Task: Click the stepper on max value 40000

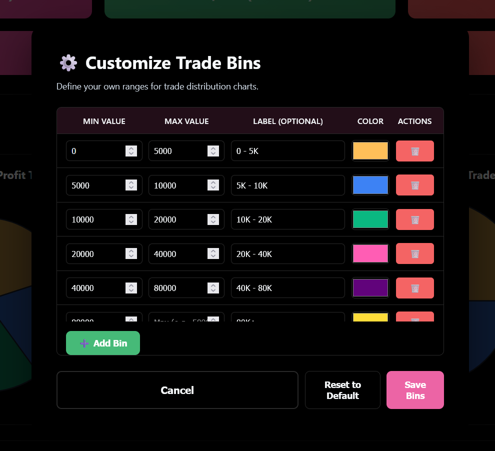Action: [x=213, y=253]
